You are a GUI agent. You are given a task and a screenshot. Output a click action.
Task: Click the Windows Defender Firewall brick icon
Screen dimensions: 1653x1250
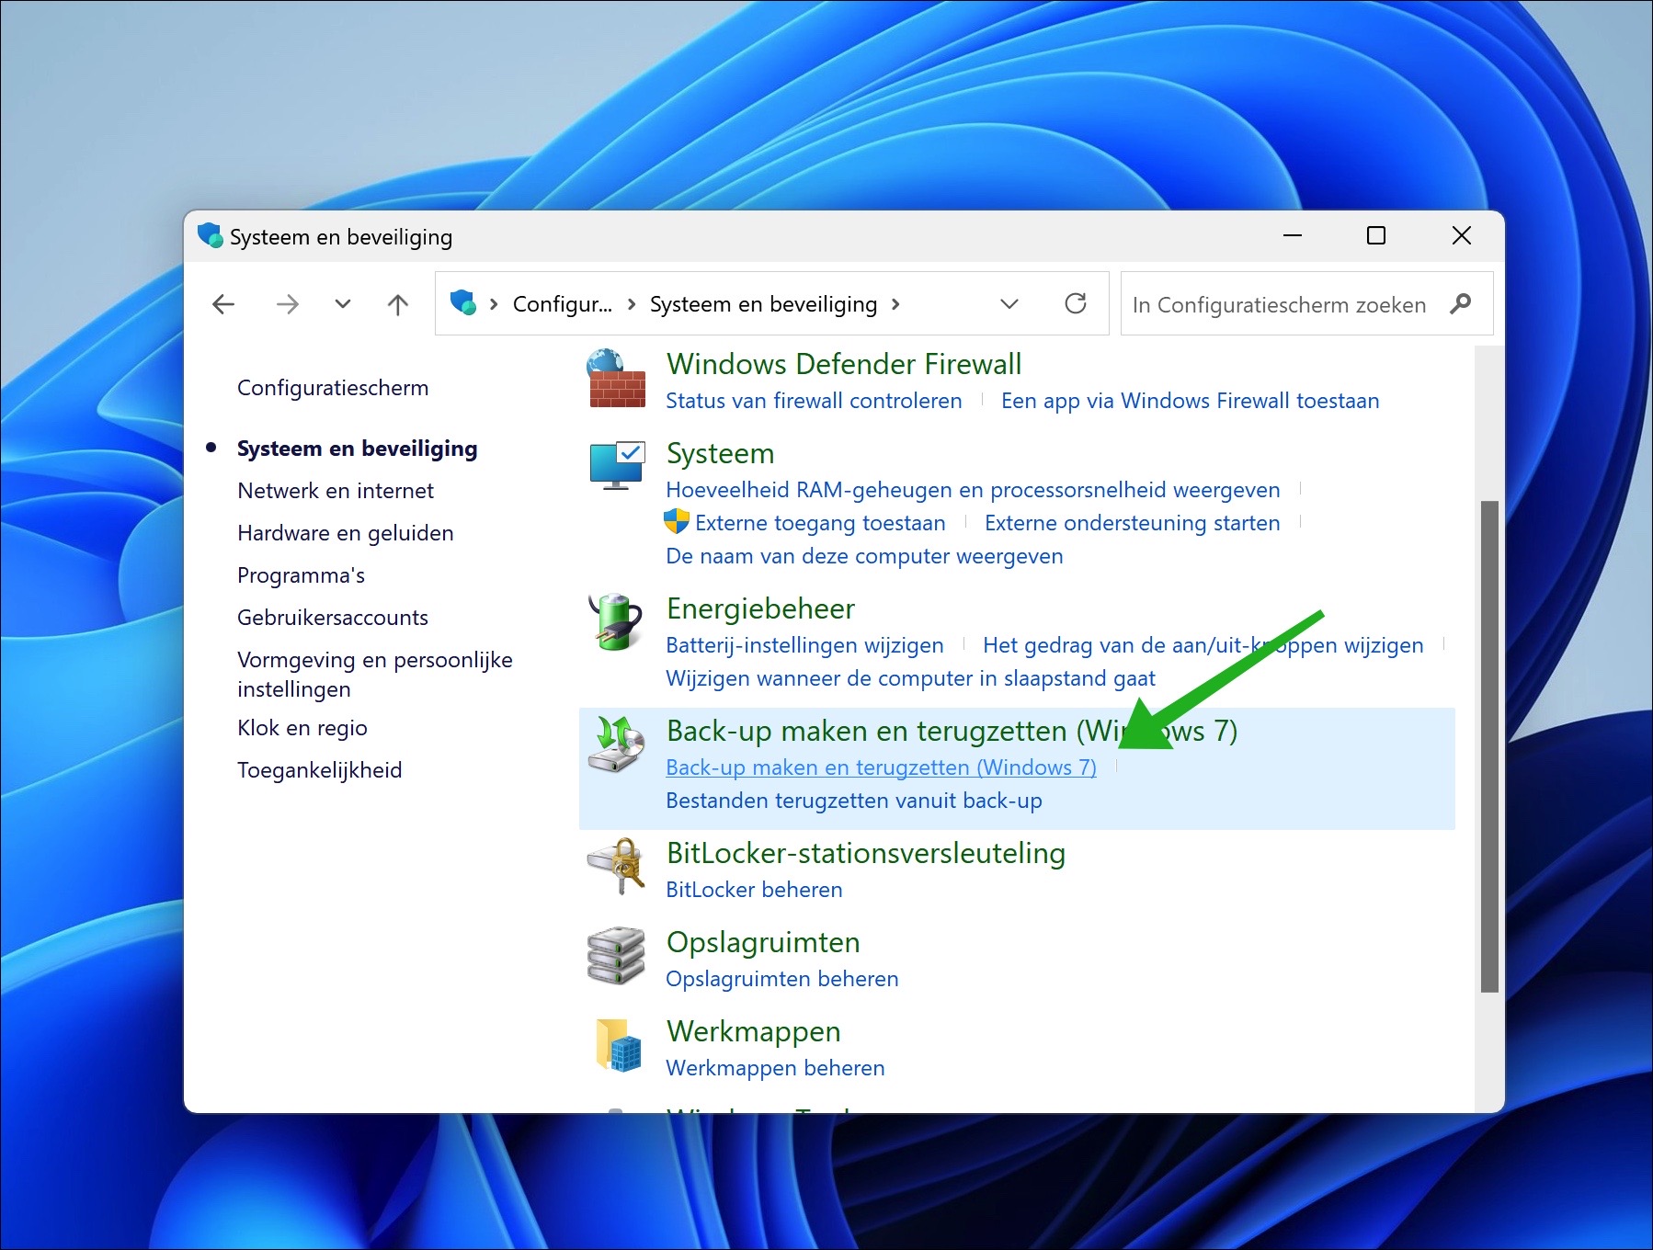pyautogui.click(x=616, y=381)
